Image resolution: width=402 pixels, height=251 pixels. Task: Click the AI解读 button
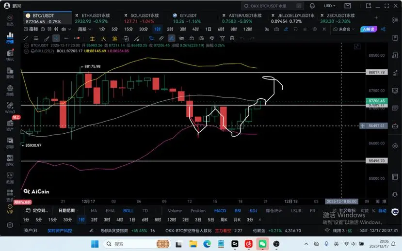(369, 29)
